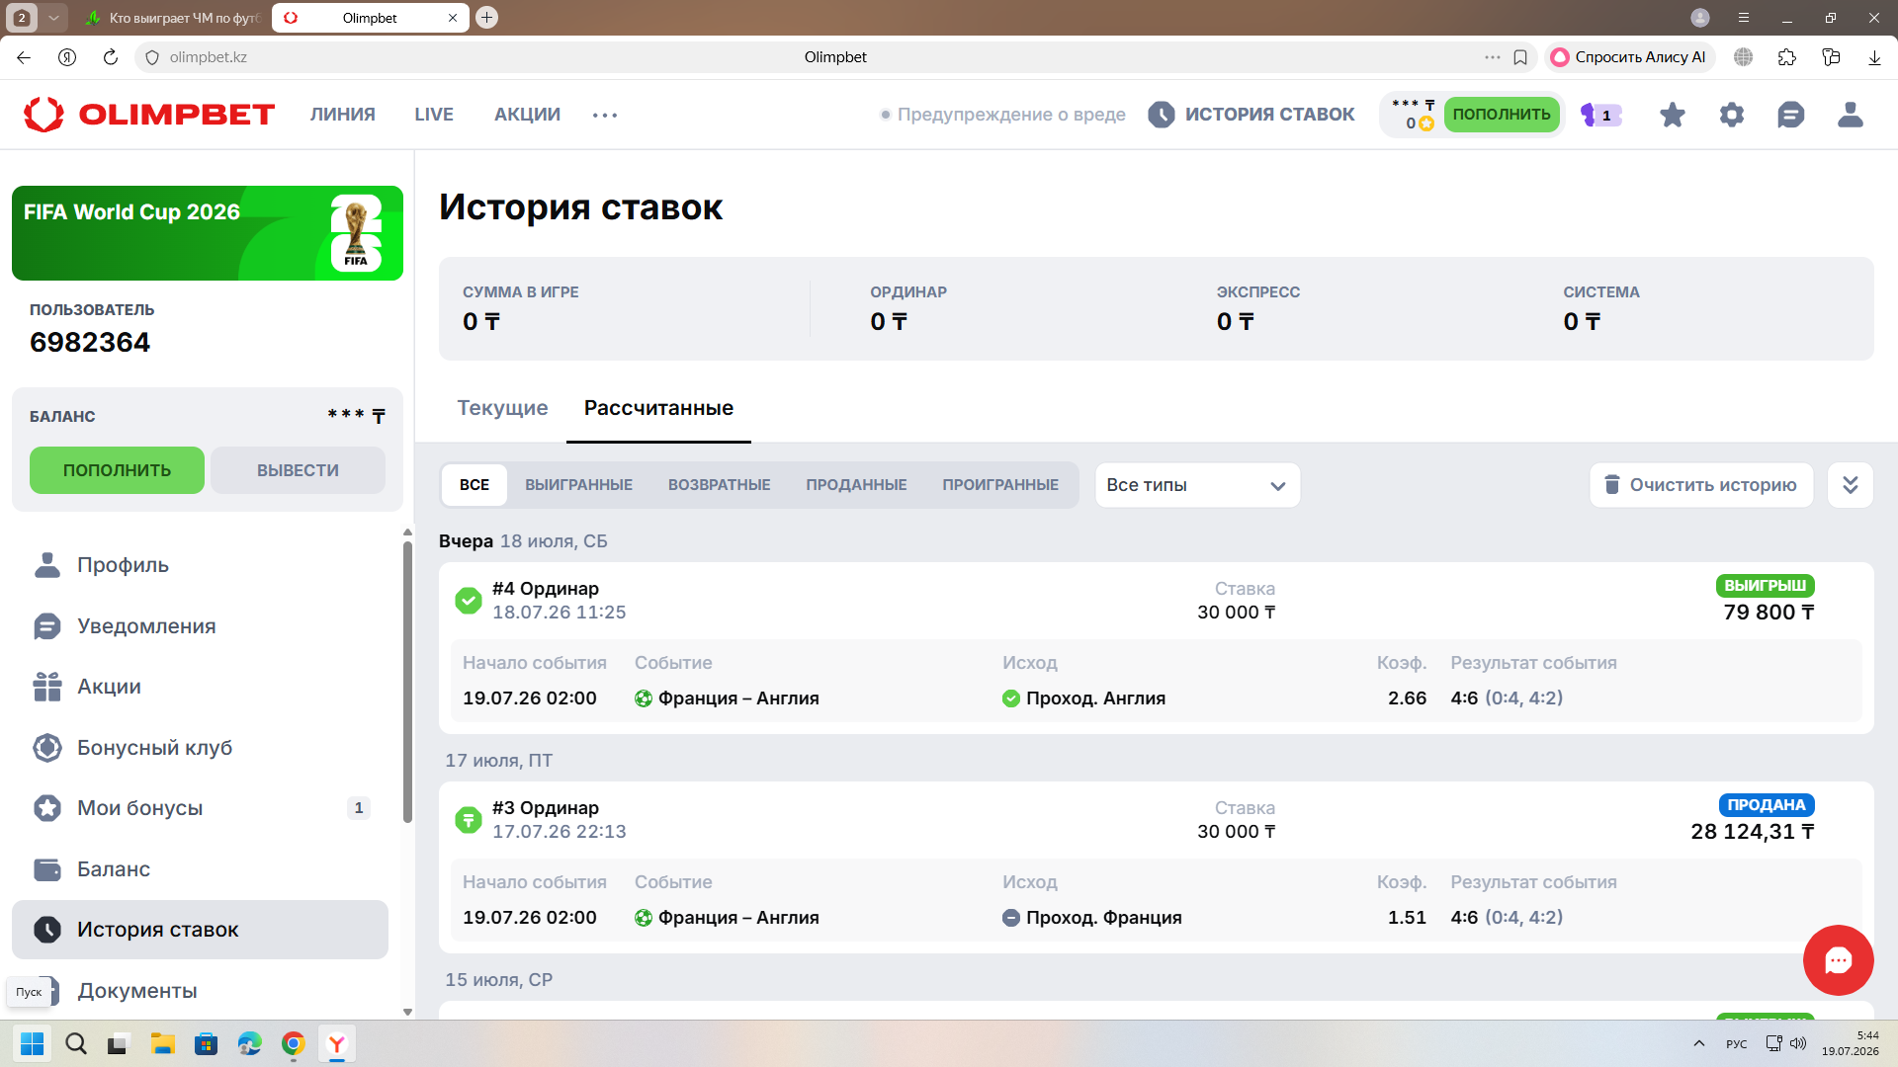This screenshot has height=1067, width=1898.
Task: Click Спросить Алису AI button
Action: (1629, 57)
